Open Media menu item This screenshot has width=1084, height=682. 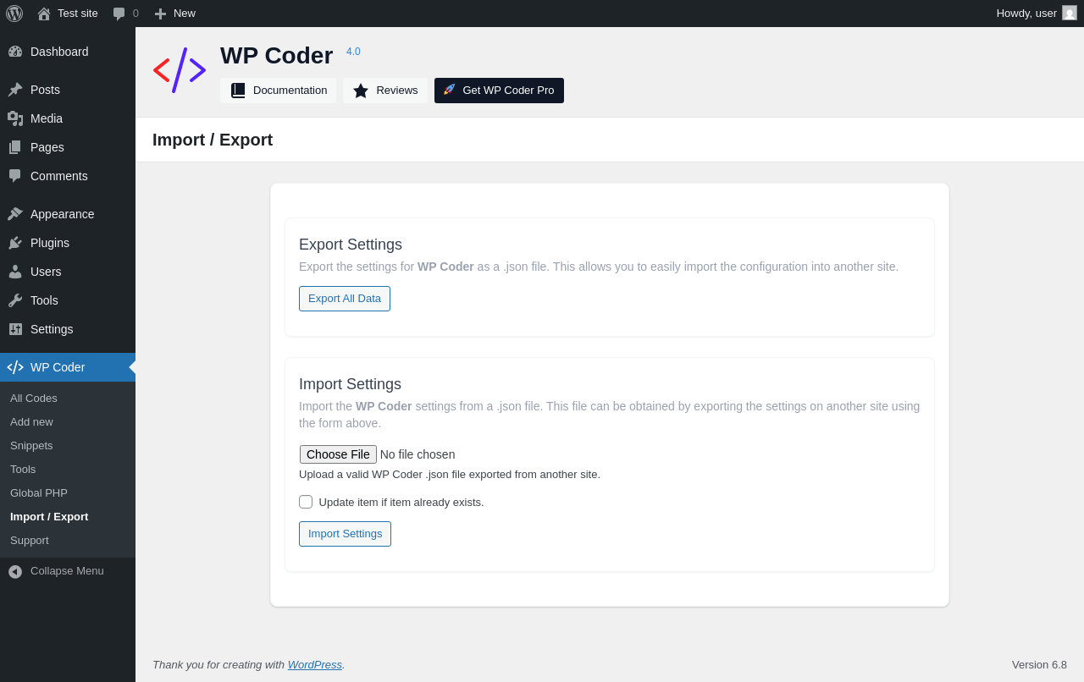[68, 118]
